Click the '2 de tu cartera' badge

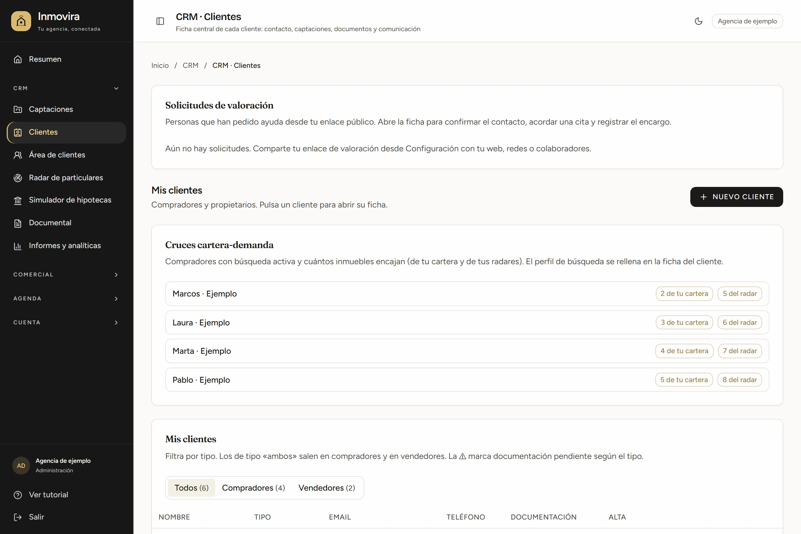pyautogui.click(x=684, y=294)
